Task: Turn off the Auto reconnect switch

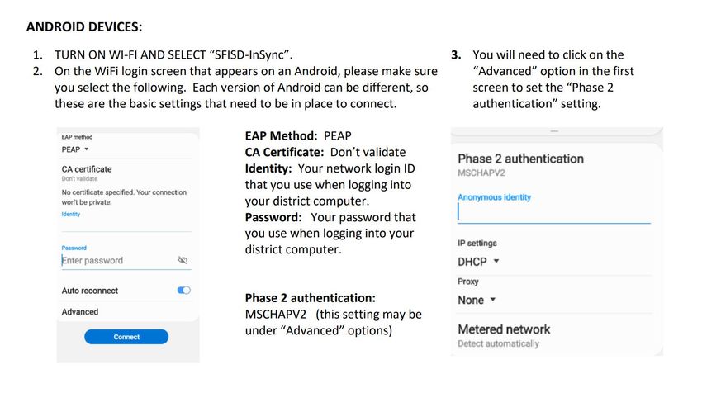Action: coord(184,290)
